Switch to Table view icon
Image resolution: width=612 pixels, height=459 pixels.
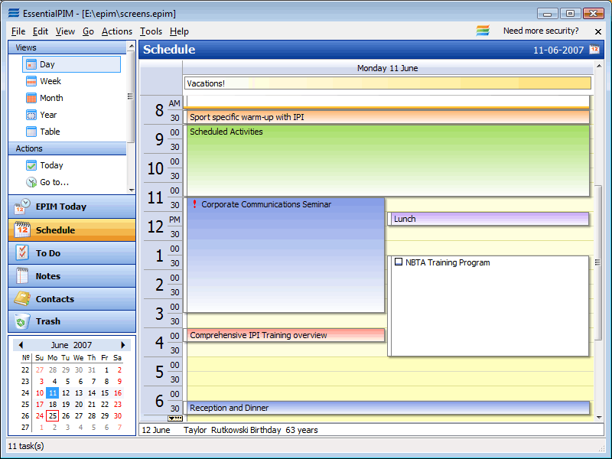(x=31, y=132)
